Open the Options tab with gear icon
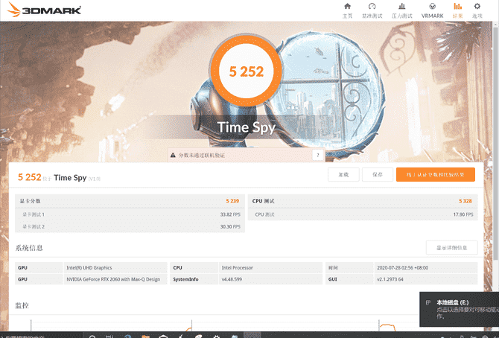The image size is (499, 338). pos(477,10)
